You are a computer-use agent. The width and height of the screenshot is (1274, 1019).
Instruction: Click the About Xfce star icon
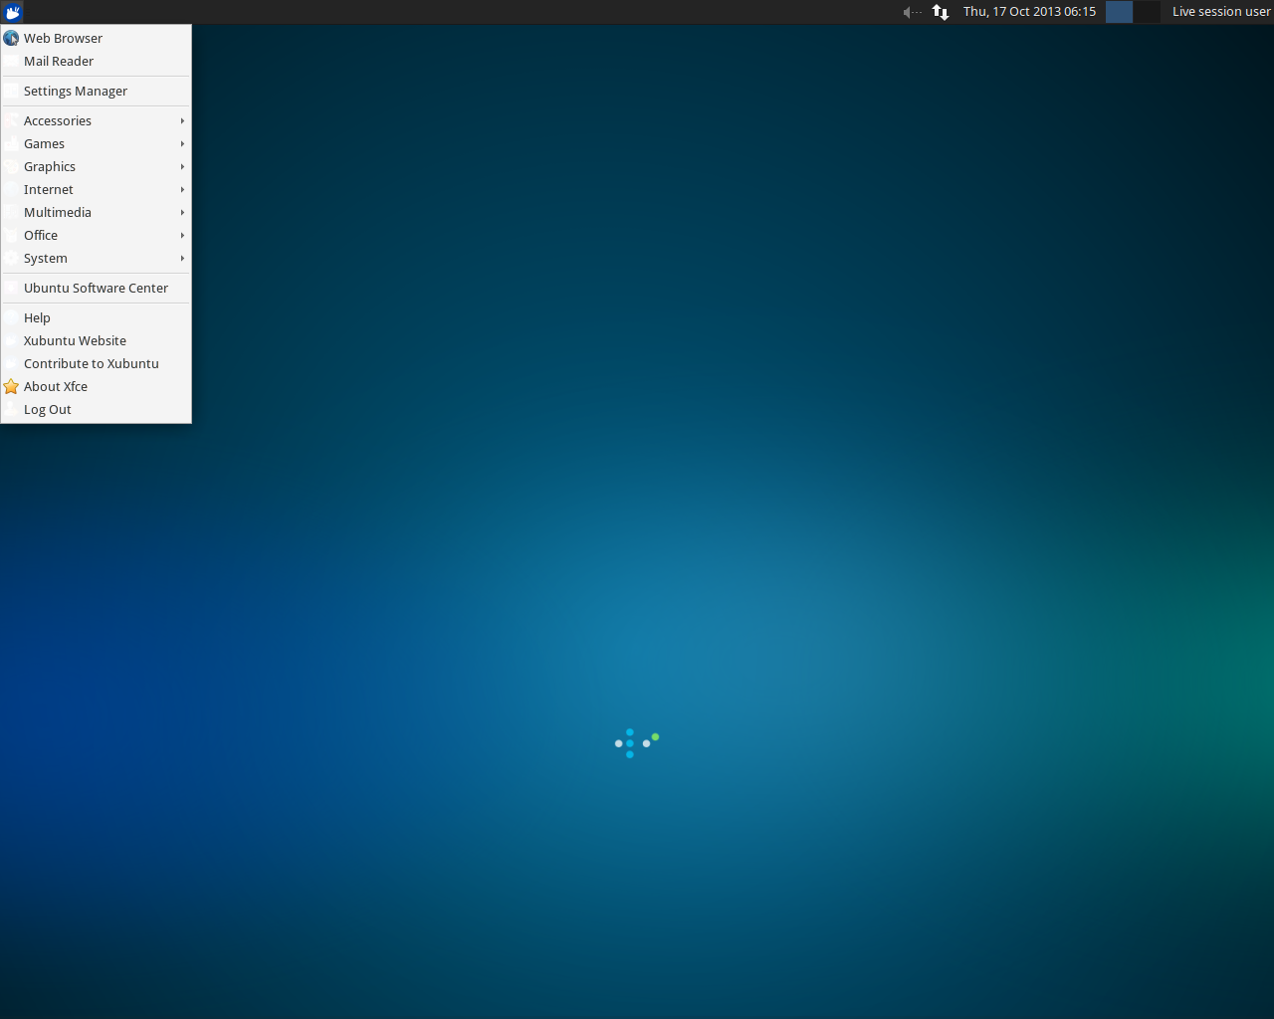(11, 386)
